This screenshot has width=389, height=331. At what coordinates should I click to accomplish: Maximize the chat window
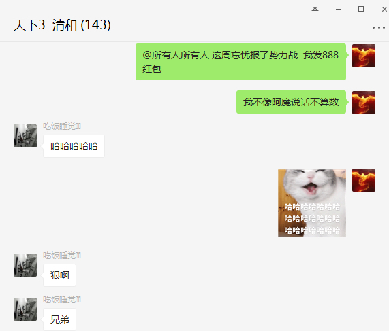point(361,9)
